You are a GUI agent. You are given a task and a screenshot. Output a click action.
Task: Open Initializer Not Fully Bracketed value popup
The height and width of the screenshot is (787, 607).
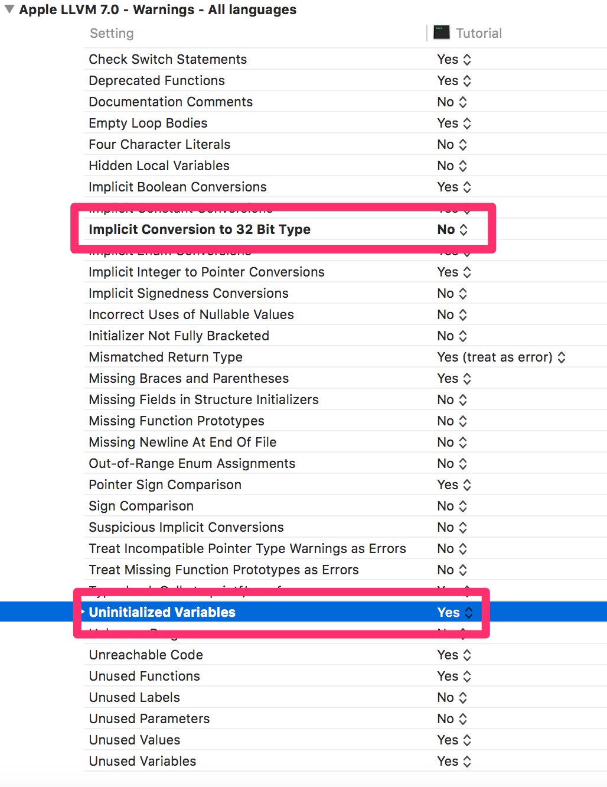452,336
